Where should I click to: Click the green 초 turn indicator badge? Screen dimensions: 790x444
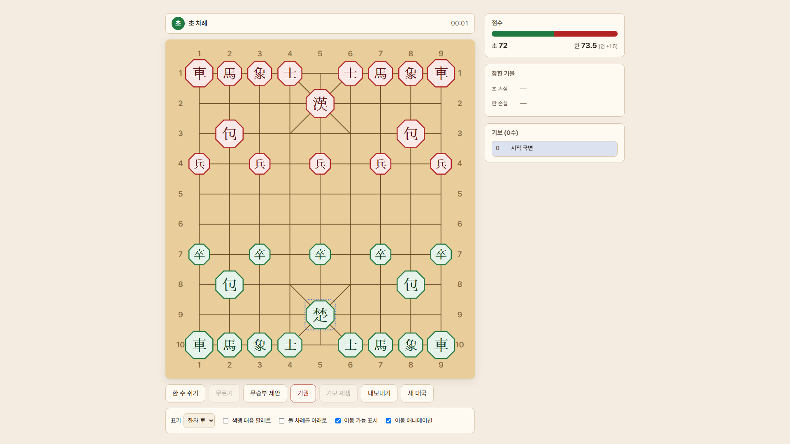(178, 23)
